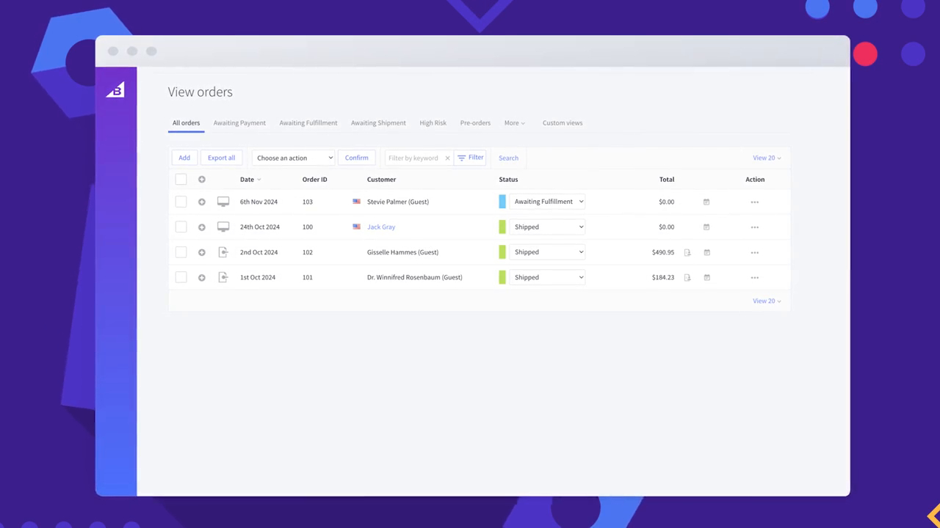
Task: Switch to Awaiting Fulfillment tab
Action: click(x=308, y=123)
